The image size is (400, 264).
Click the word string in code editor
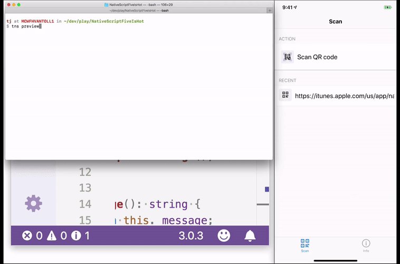169,204
